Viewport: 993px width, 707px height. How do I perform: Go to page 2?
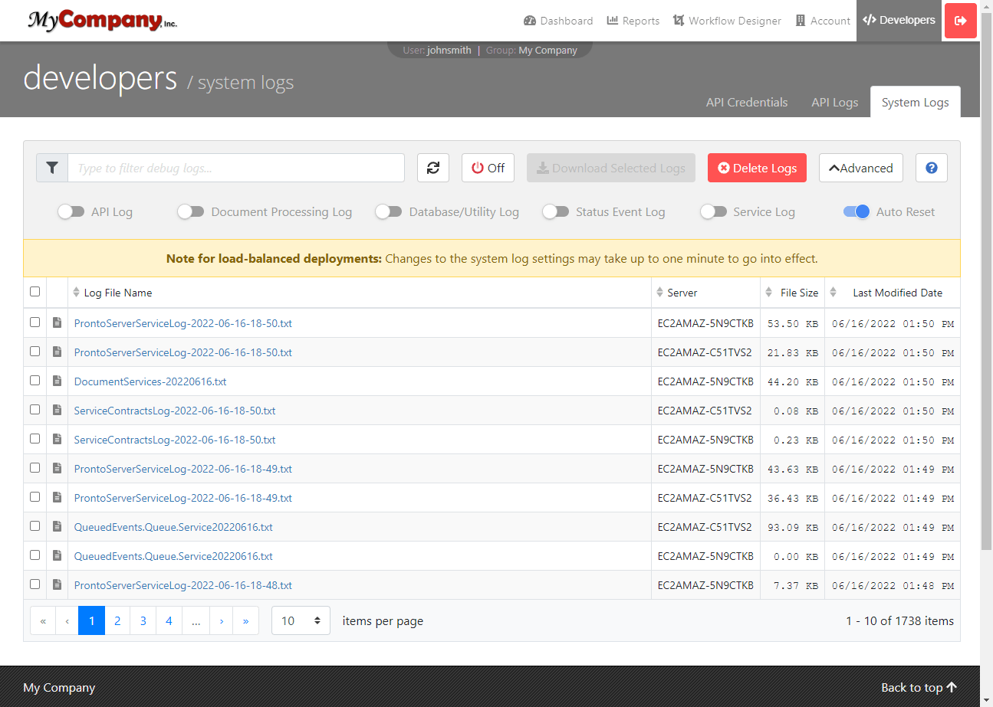pos(117,620)
